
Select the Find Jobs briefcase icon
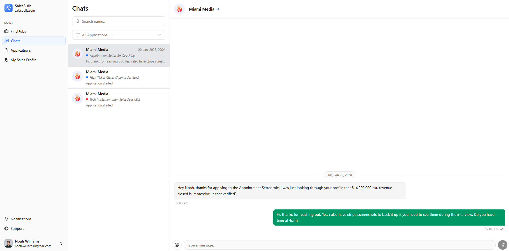[6, 31]
